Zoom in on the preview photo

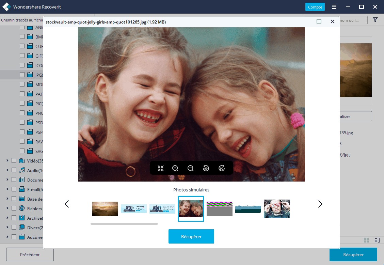coord(175,168)
